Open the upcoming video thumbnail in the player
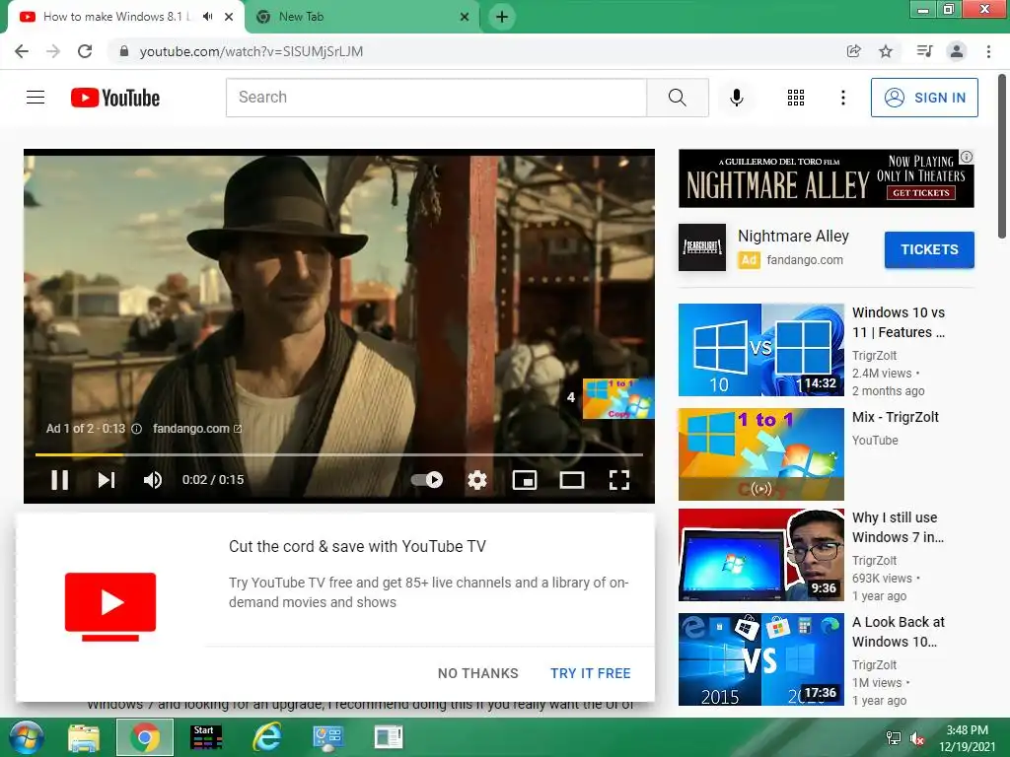The height and width of the screenshot is (757, 1010). tap(618, 398)
